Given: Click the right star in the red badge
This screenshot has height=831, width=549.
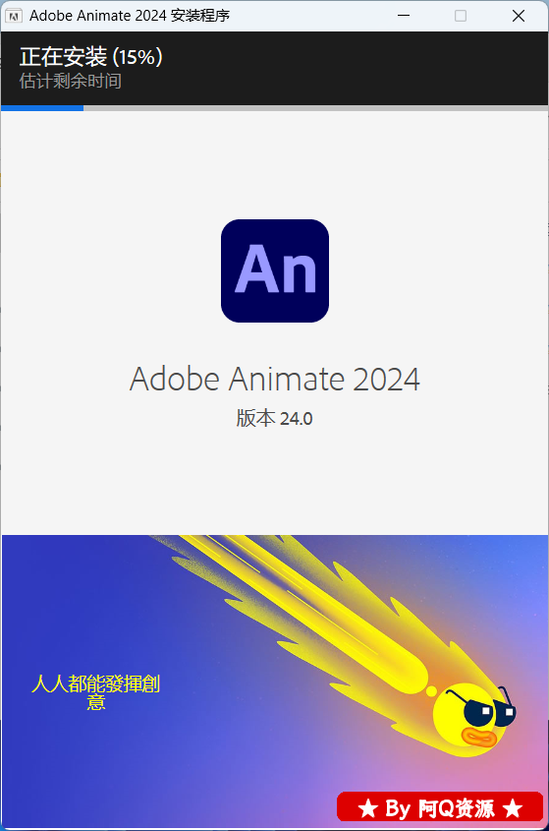Looking at the screenshot, I should [x=513, y=808].
